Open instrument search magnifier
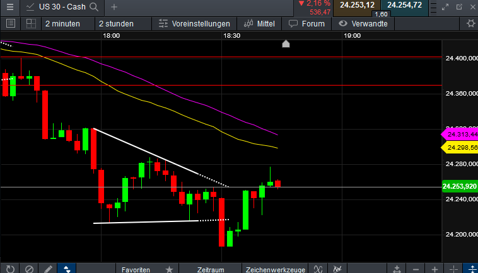The image size is (478, 273). click(94, 7)
